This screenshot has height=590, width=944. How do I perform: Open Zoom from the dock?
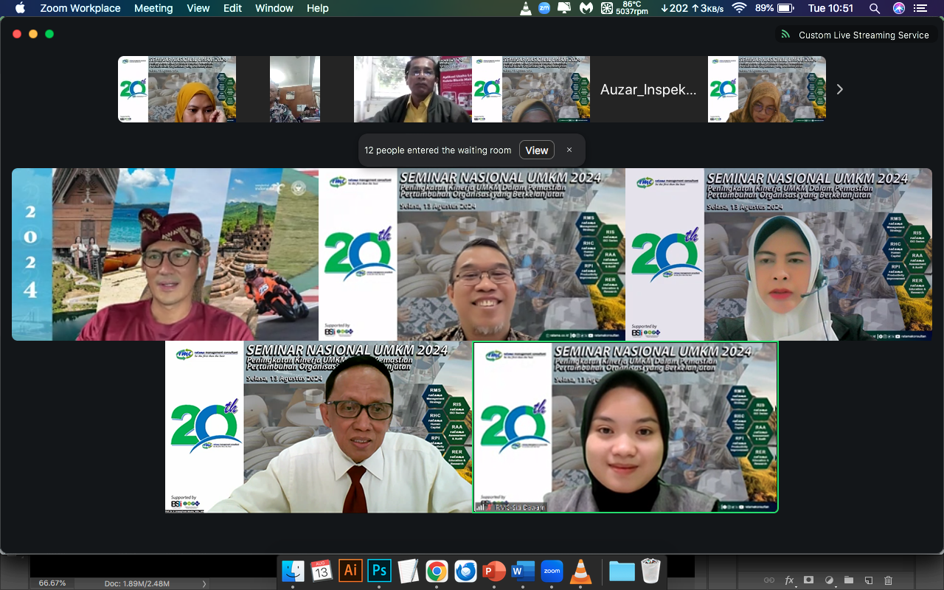click(552, 571)
